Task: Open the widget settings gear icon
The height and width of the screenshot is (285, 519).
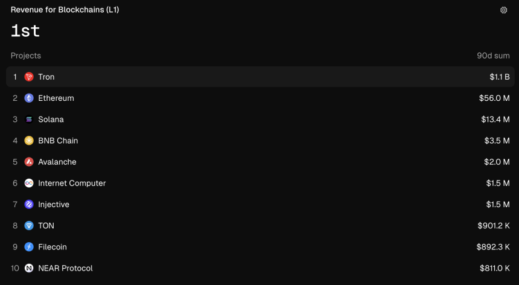Action: (503, 10)
